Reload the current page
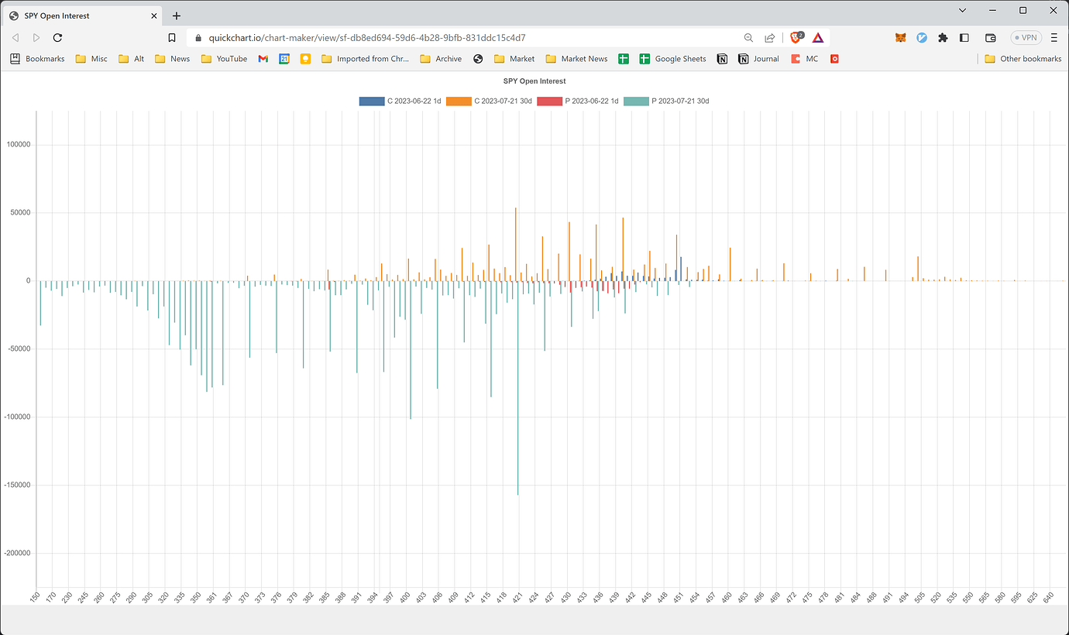Viewport: 1069px width, 635px height. [x=57, y=37]
